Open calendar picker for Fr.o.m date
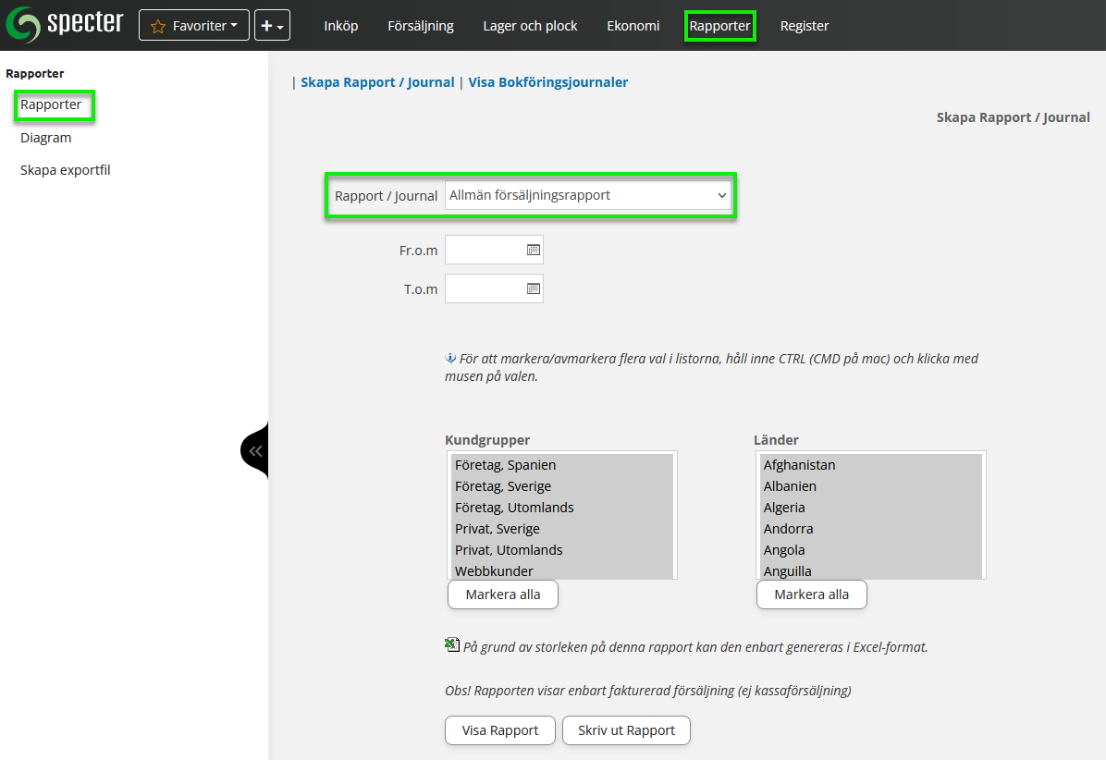The image size is (1106, 760). click(533, 250)
